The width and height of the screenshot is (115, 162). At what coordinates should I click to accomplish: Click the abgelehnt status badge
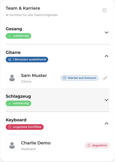[x=97, y=145]
